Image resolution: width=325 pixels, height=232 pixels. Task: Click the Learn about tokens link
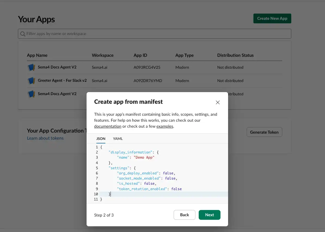(45, 138)
